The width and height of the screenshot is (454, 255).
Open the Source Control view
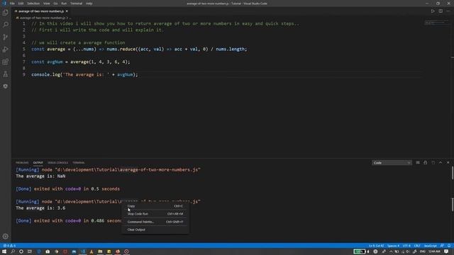[6, 37]
